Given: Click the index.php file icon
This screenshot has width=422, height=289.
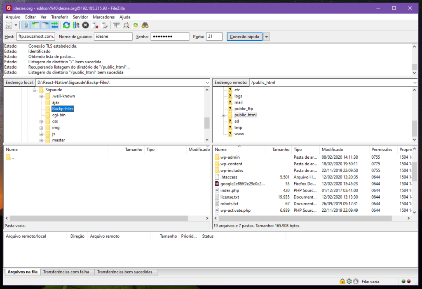Looking at the screenshot, I should (217, 190).
